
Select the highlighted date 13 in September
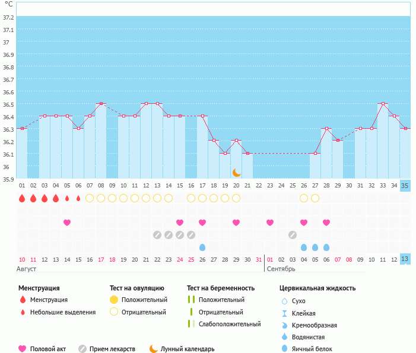405,259
